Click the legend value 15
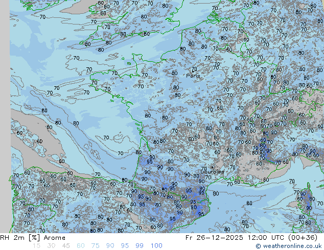 (x=36, y=246)
